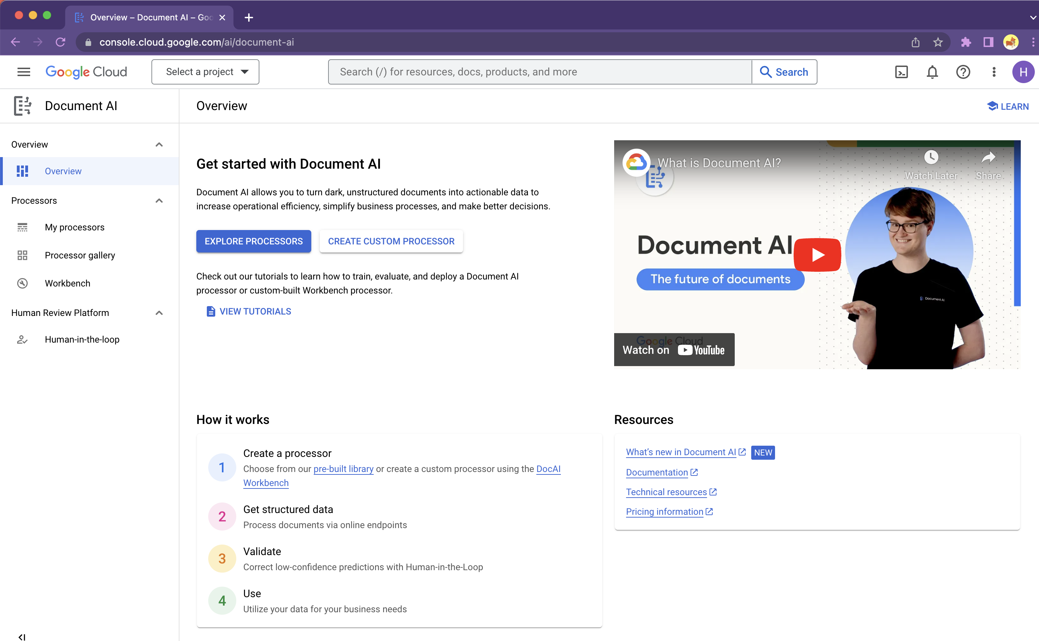
Task: Select the Overview menu item
Action: [63, 171]
